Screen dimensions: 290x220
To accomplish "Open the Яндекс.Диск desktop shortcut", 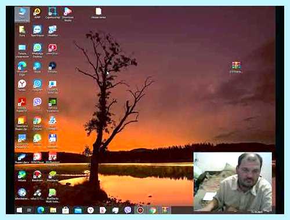I will tap(22, 159).
